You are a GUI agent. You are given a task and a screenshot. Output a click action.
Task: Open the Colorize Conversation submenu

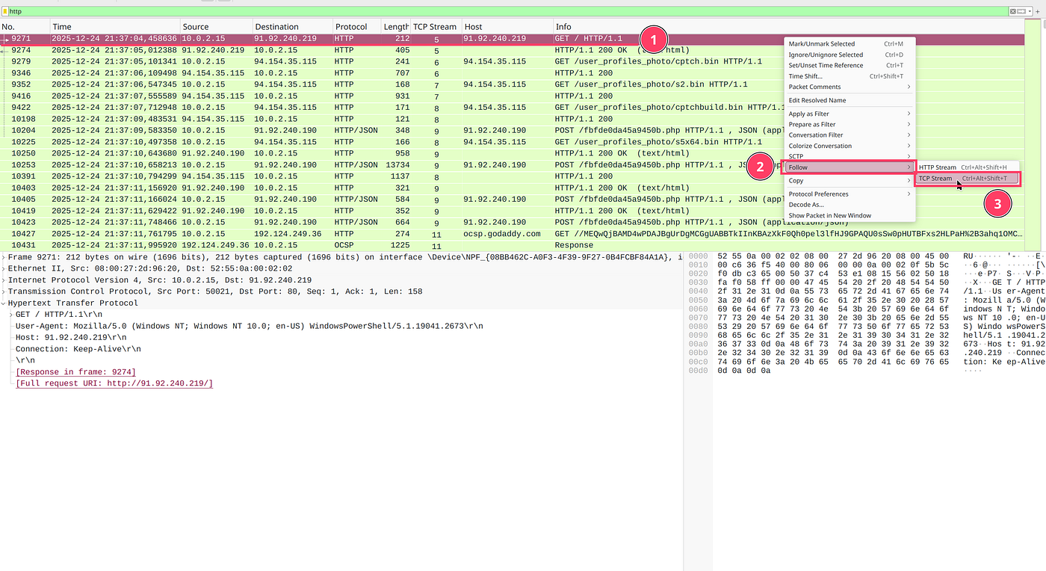[x=850, y=146]
